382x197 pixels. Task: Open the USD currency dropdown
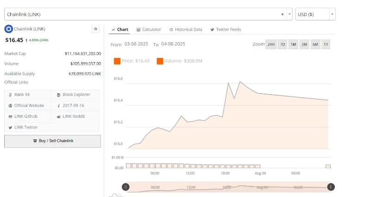[315, 14]
